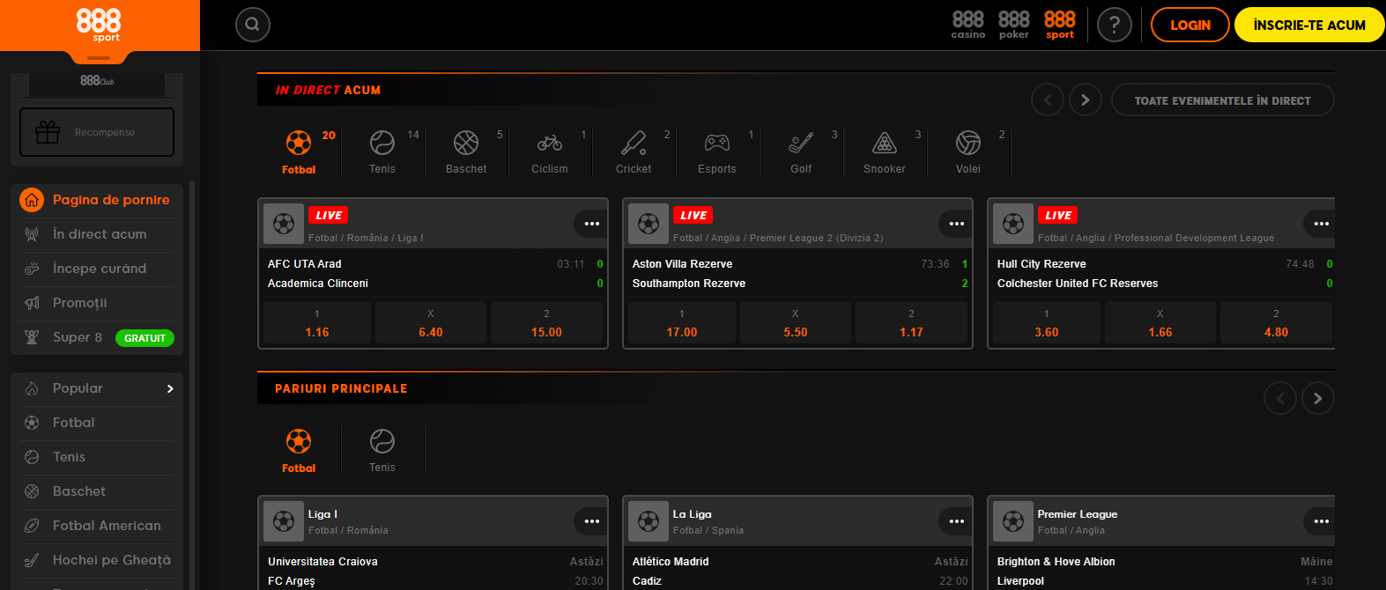Screen dimensions: 1386x590
Task: Bet X at 1.66 Hull City match
Action: point(1160,323)
